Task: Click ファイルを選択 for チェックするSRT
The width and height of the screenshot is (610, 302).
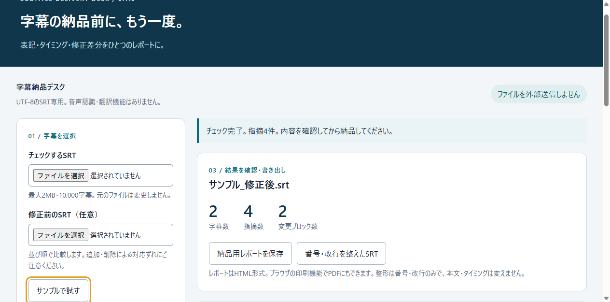Action: (61, 175)
